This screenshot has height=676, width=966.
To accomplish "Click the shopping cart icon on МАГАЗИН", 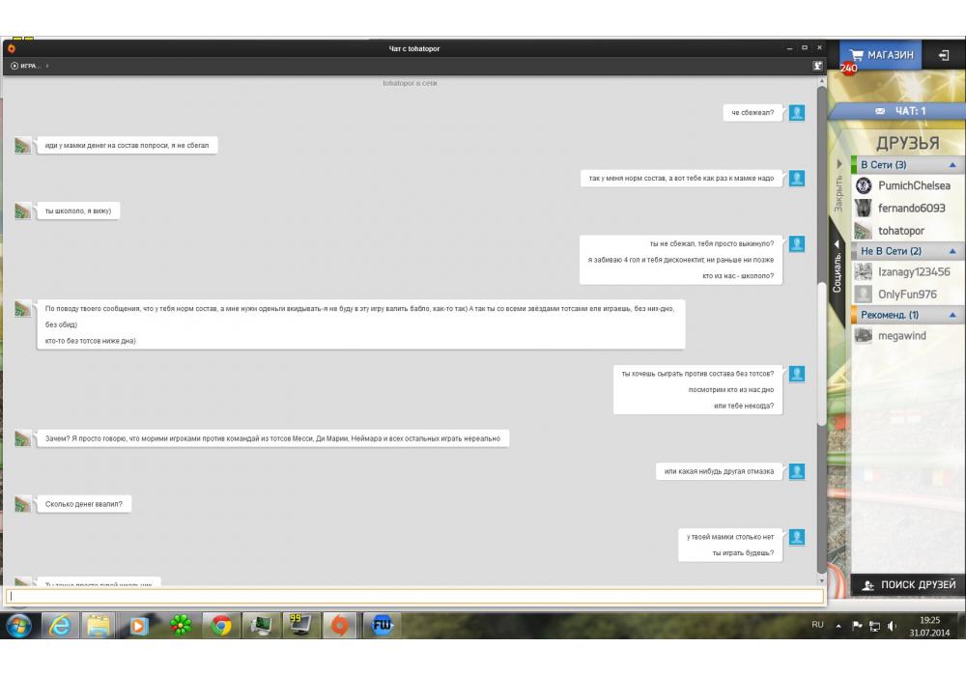I will click(856, 55).
